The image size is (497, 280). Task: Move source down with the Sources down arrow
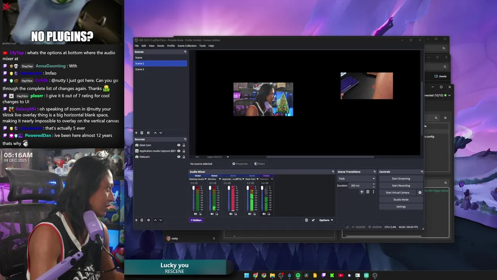[x=161, y=220]
